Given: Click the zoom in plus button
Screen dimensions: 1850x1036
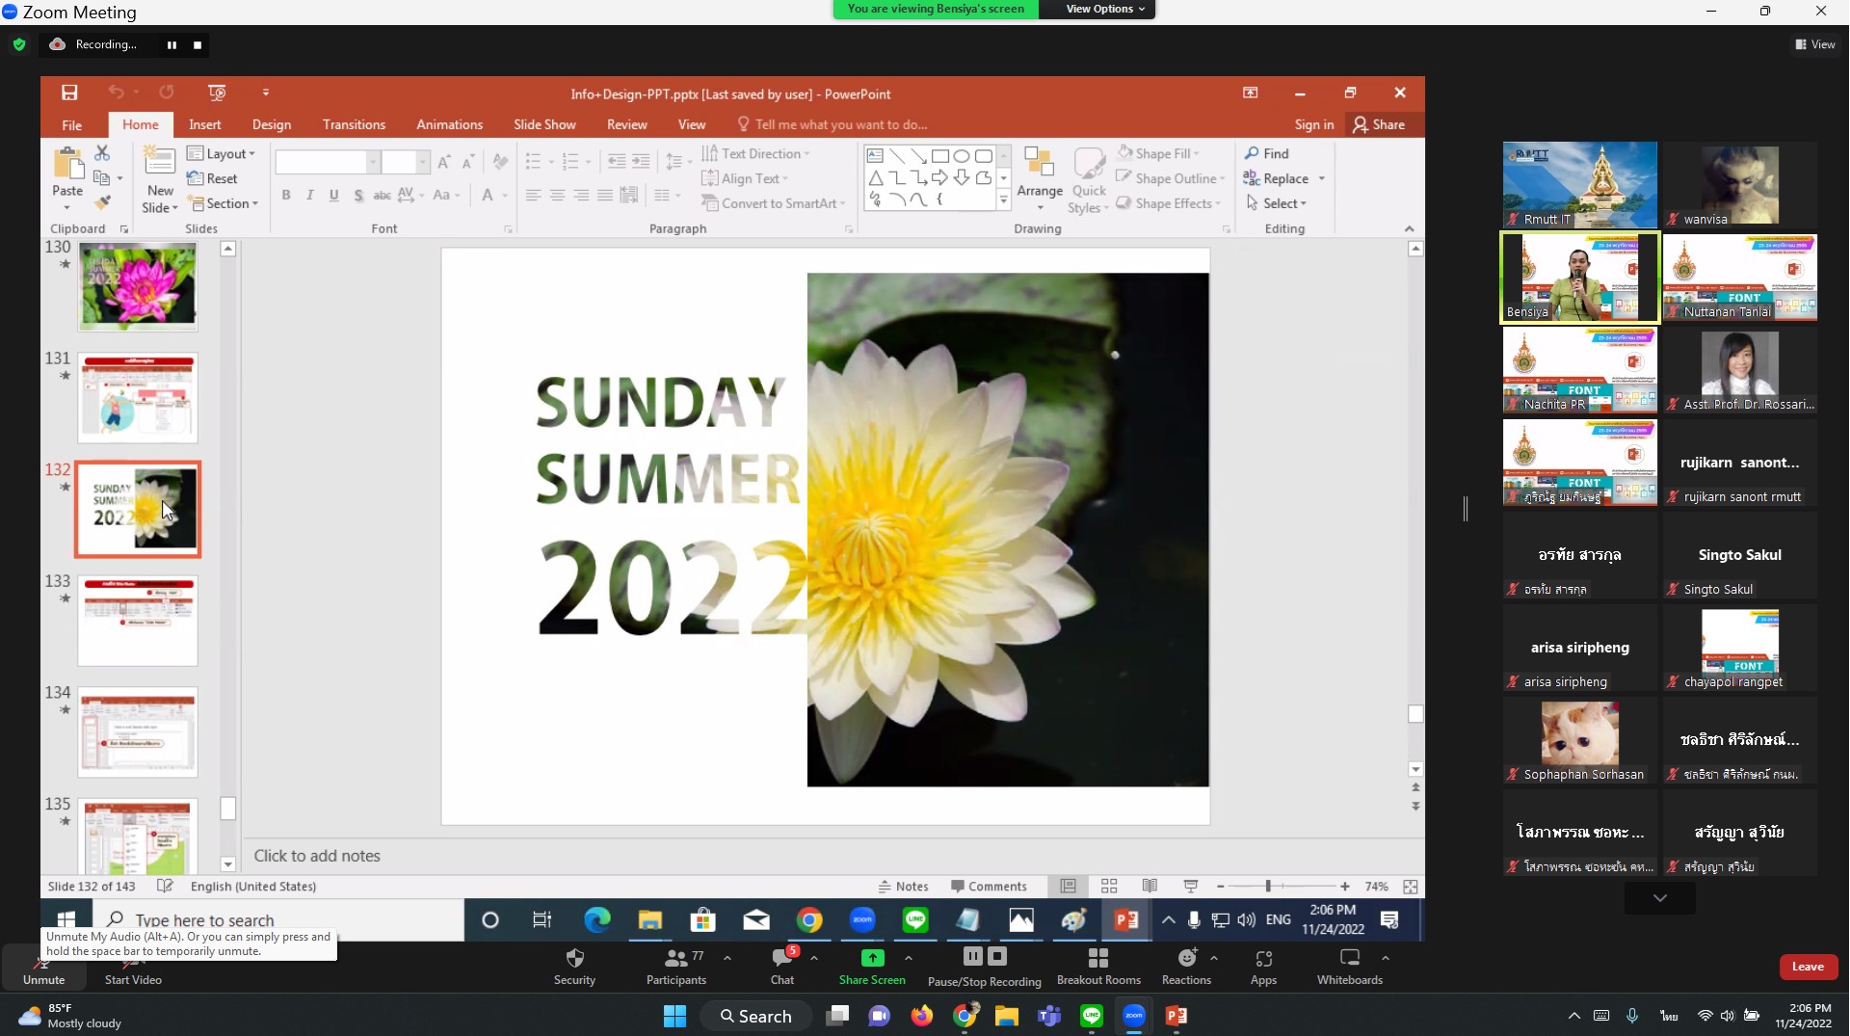Looking at the screenshot, I should coord(1344,887).
